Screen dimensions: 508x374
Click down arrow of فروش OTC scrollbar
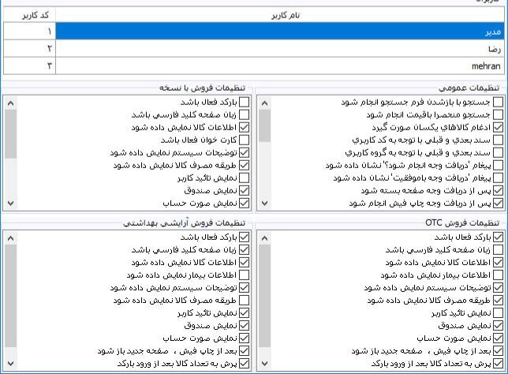pos(265,364)
